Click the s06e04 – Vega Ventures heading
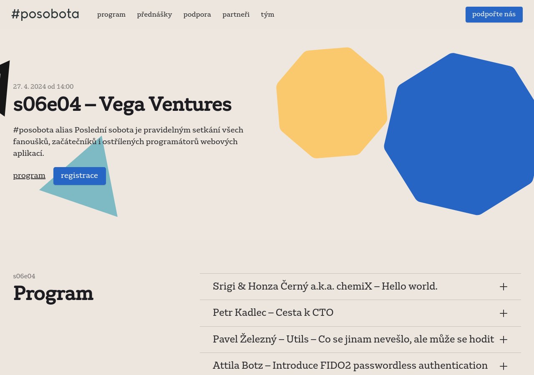The image size is (534, 375). [x=122, y=104]
